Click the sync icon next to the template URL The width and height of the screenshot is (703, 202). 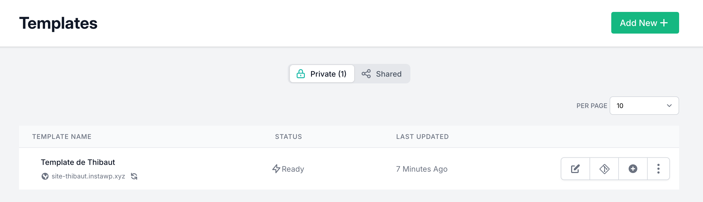tap(134, 176)
